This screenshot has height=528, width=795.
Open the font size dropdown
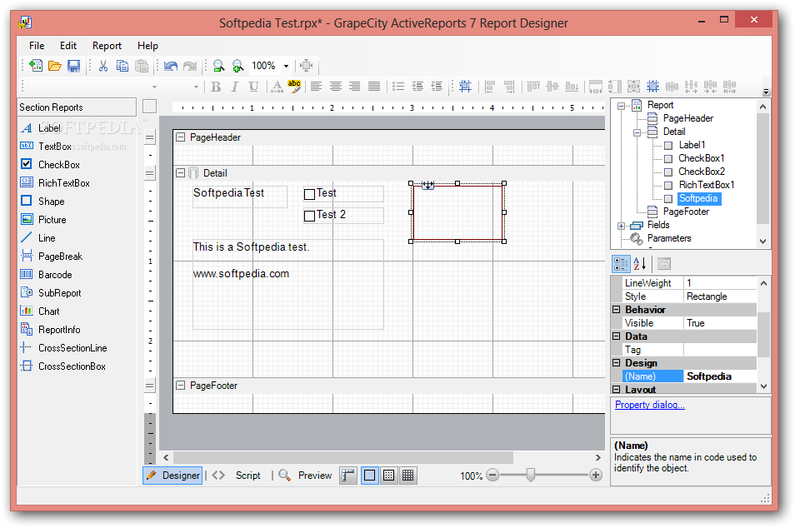(196, 87)
